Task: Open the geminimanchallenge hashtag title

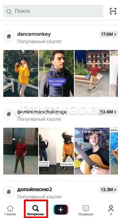Action: [x=42, y=112]
